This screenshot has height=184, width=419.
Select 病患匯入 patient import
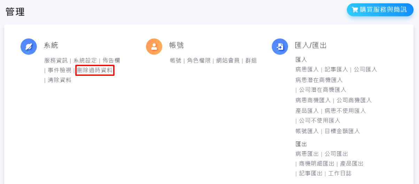(x=307, y=70)
